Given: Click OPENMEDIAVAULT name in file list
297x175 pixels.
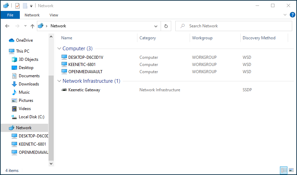Looking at the screenshot, I should 85,71.
